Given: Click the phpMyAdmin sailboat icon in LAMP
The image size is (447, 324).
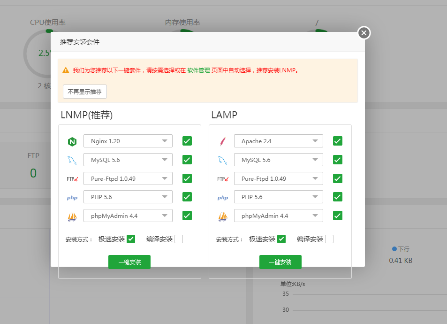Looking at the screenshot, I should [223, 216].
